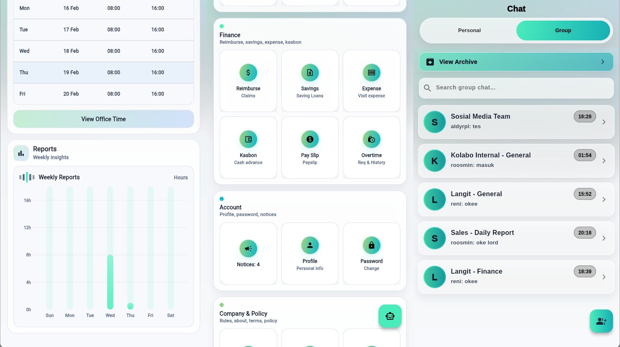Open the Pay Slip icon
Screen dimensions: 620x347
tap(310, 140)
